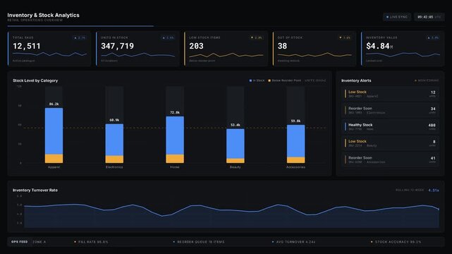Screen dimensions: 452x254
Task: Click the 53.4k value label above Beauty
Action: pos(236,125)
